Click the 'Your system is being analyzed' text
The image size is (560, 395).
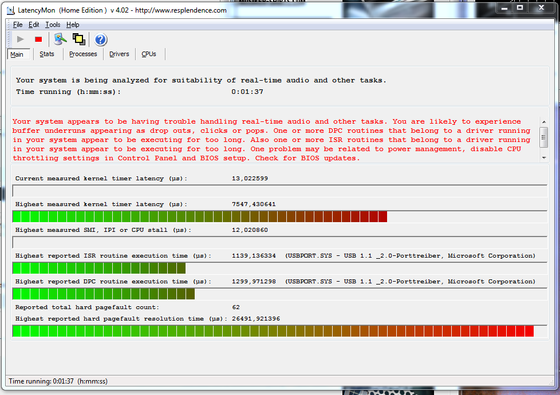[201, 80]
